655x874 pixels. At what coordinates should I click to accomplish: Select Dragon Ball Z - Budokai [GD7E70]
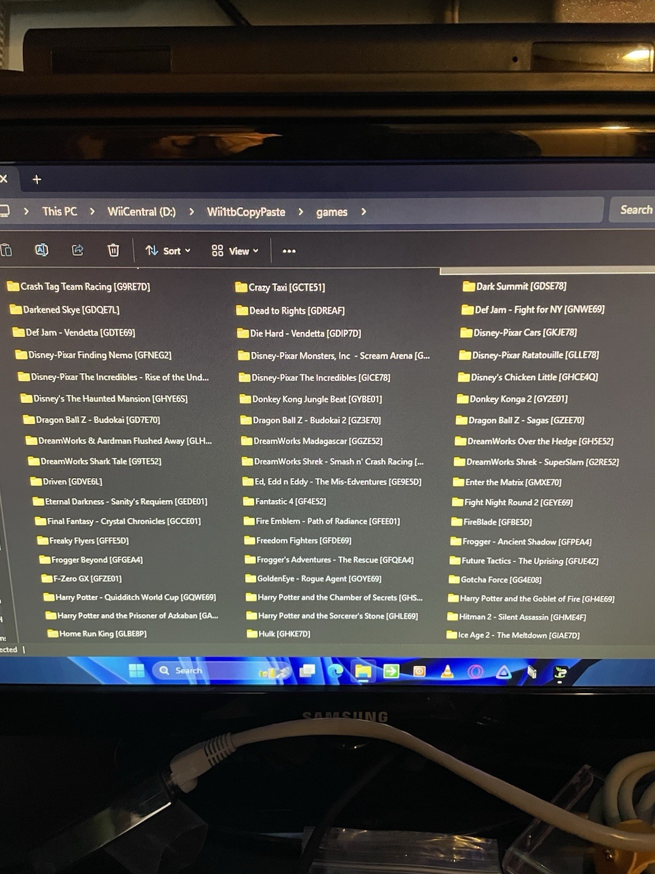[x=92, y=420]
